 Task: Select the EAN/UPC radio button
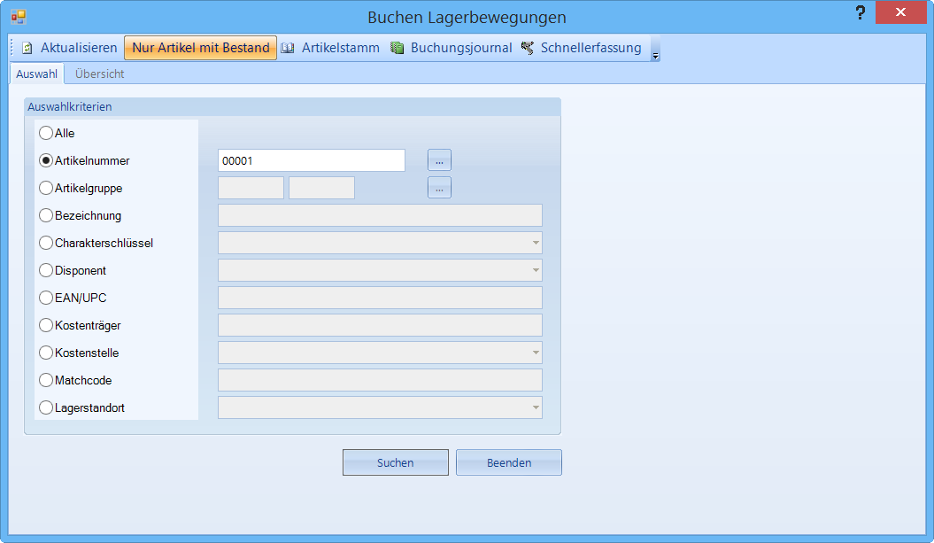click(x=46, y=298)
